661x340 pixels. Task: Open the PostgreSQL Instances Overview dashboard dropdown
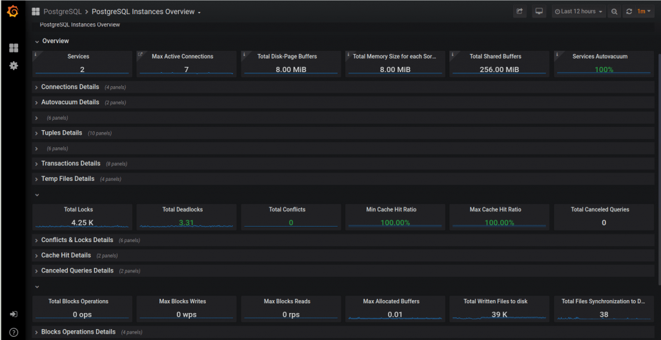[x=146, y=12]
